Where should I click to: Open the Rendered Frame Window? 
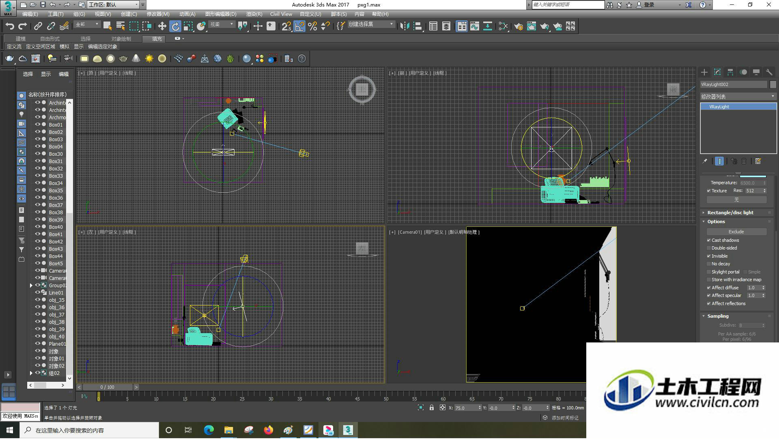[x=532, y=26]
